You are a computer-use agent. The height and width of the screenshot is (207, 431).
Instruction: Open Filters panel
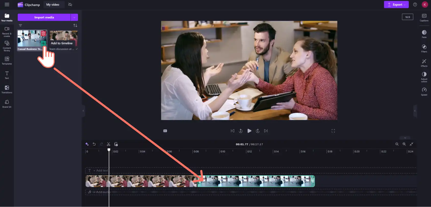click(424, 48)
